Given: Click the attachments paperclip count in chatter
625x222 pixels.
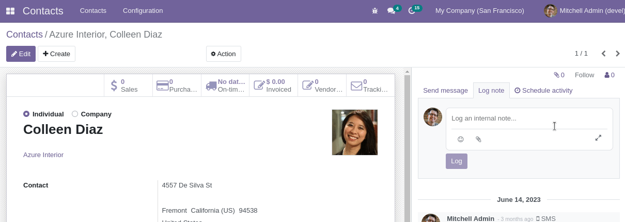Looking at the screenshot, I should [559, 75].
